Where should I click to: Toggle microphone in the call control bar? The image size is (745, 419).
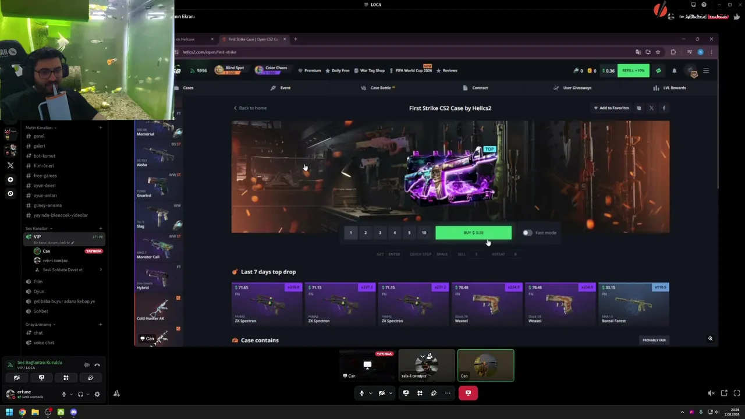pos(361,393)
